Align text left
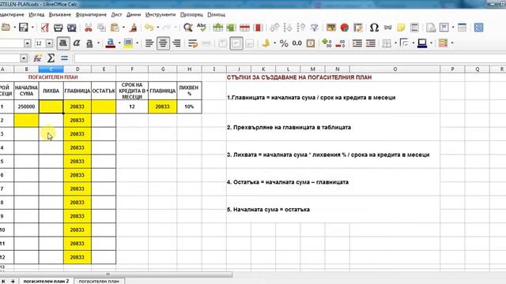The width and height of the screenshot is (506, 284). click(149, 43)
